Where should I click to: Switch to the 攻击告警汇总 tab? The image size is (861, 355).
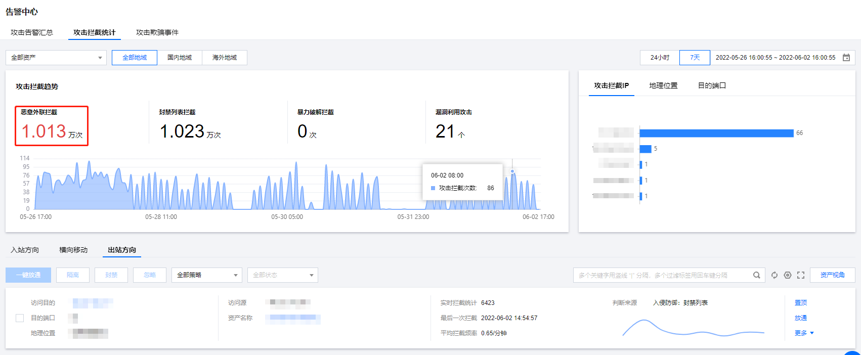(x=32, y=32)
